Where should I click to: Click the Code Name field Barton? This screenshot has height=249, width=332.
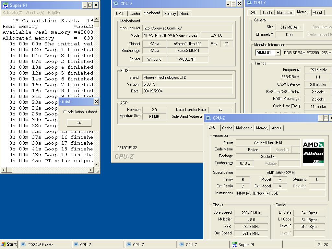pyautogui.click(x=253, y=150)
